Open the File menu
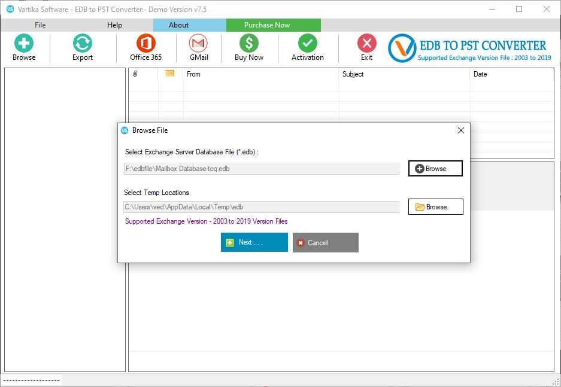The width and height of the screenshot is (561, 387). tap(40, 25)
